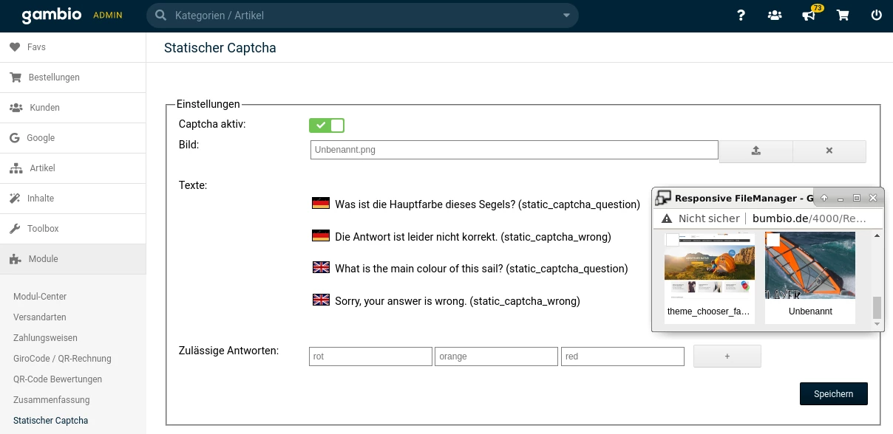The image size is (893, 434).
Task: Click the Nicht sicher warning in FileManager
Action: tap(701, 218)
